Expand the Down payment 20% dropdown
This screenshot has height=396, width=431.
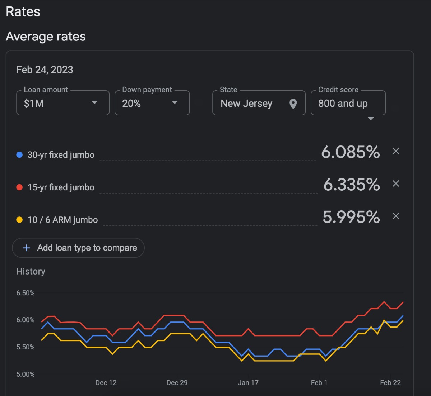click(x=152, y=103)
